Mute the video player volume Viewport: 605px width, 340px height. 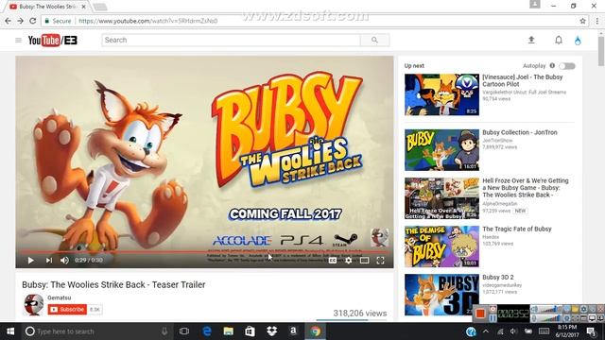64,261
